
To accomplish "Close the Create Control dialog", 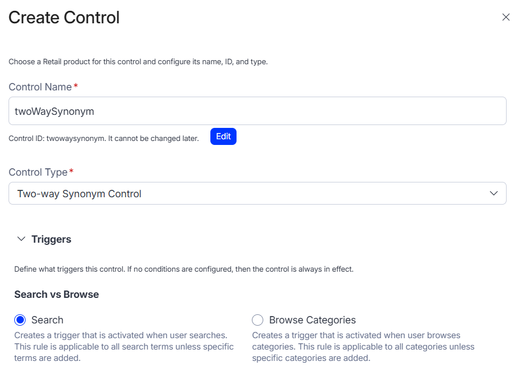I will tap(505, 17).
